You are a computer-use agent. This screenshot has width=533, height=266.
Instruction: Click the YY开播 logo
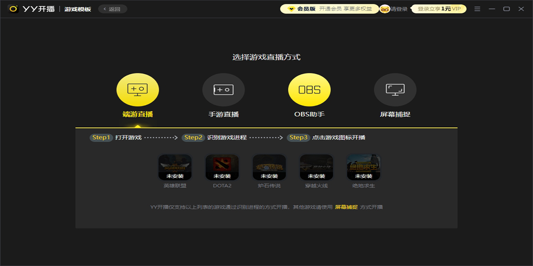[32, 9]
